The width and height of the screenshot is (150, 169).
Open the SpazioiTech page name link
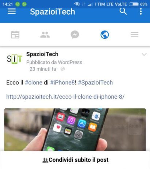coord(42,54)
